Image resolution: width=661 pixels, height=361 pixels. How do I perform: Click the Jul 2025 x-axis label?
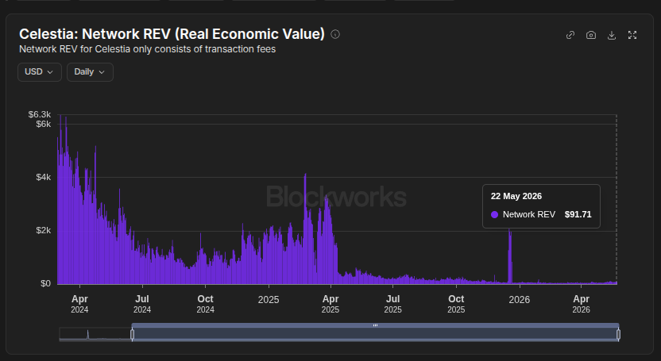pos(393,304)
